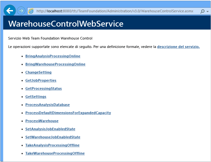Open the ChangeSetting operation link
Screen dimensions: 211x162
click(38, 72)
